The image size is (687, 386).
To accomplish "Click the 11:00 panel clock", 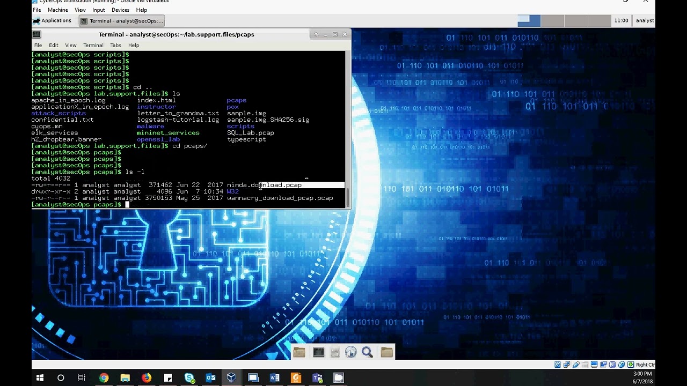I will [x=621, y=21].
